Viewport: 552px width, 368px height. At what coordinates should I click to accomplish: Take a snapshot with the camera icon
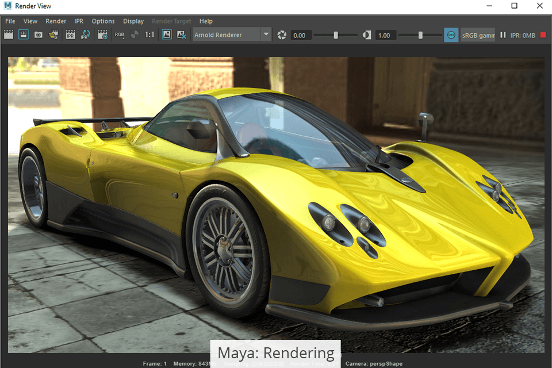(x=39, y=35)
